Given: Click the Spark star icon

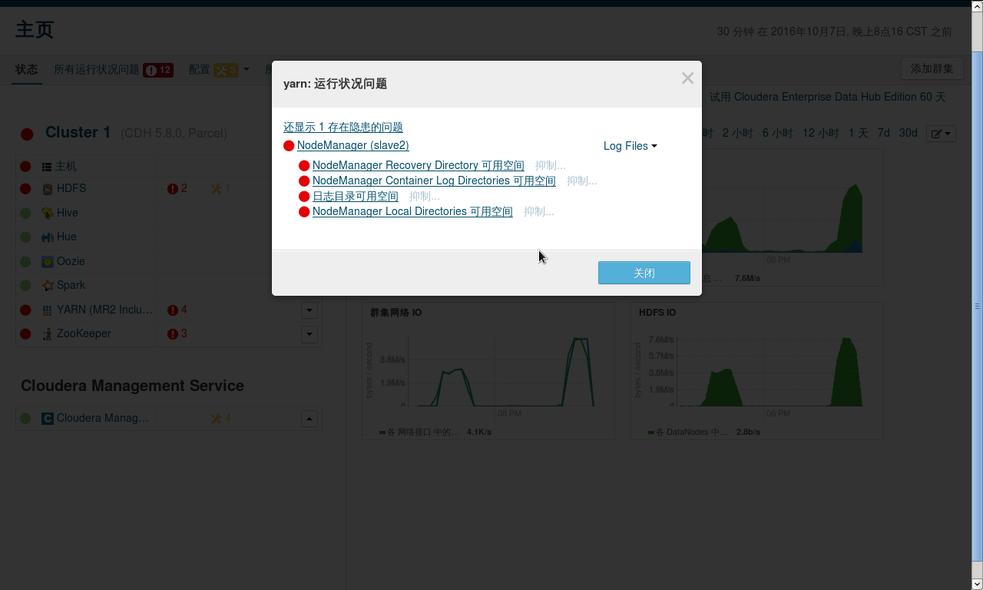Looking at the screenshot, I should coord(47,285).
